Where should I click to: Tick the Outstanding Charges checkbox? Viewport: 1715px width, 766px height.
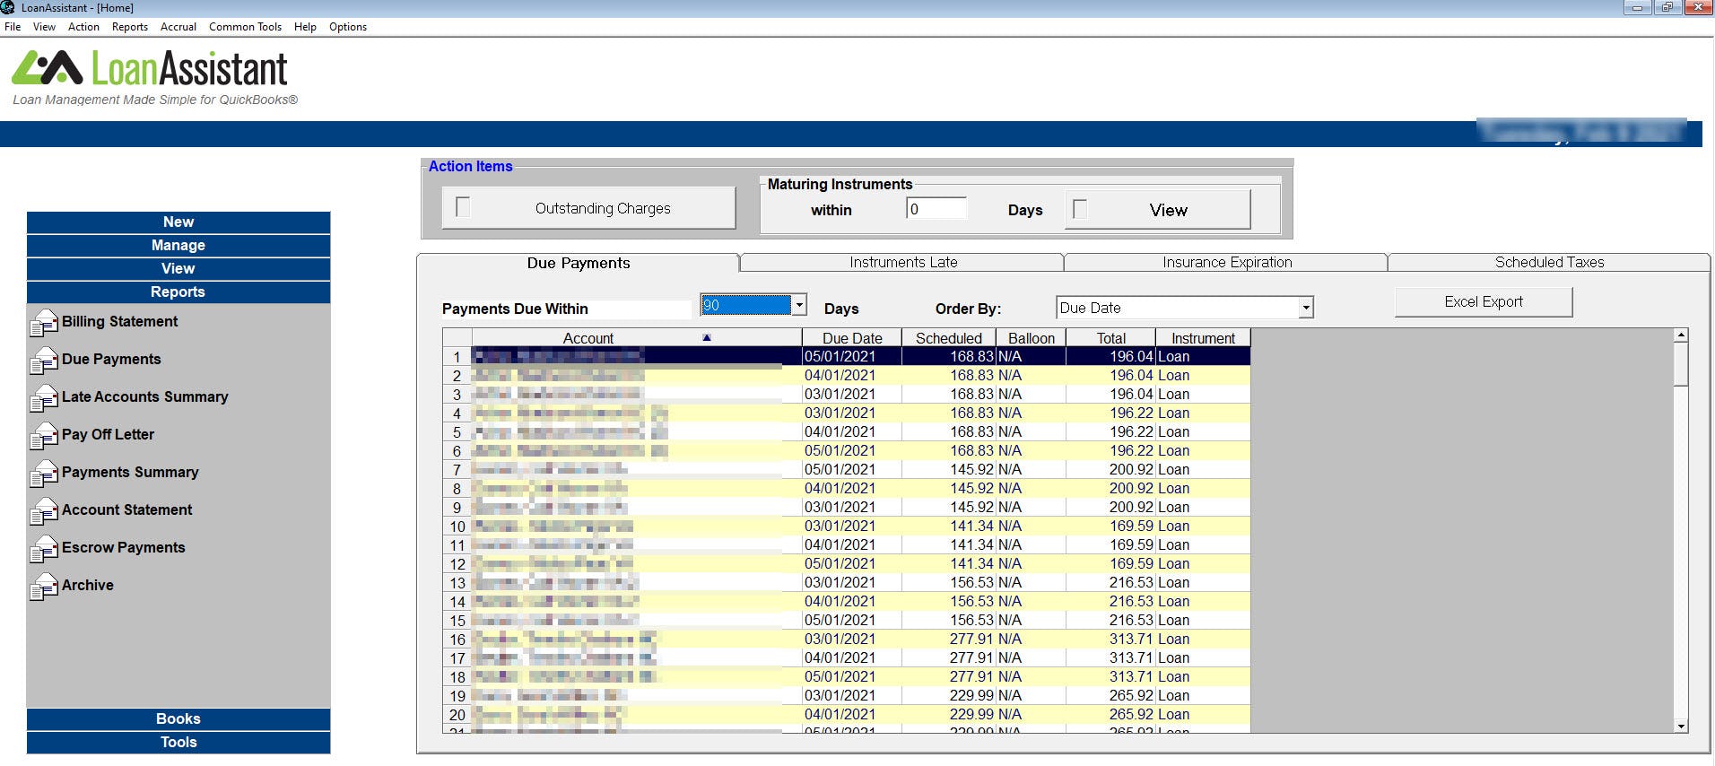coord(463,208)
